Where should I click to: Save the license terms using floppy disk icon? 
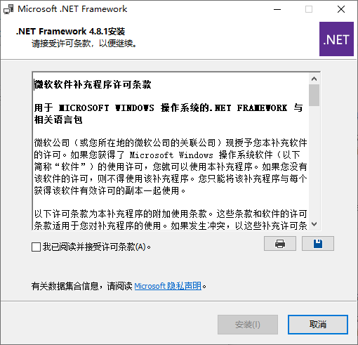pyautogui.click(x=318, y=244)
